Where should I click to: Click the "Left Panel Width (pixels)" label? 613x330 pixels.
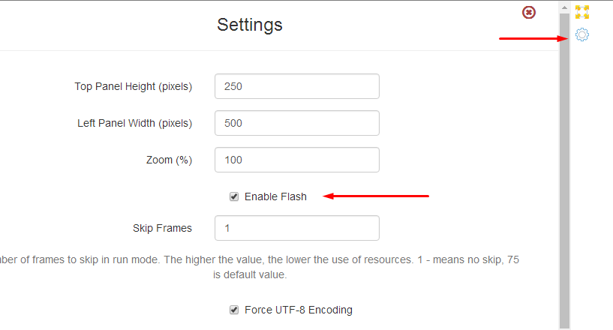coord(135,123)
